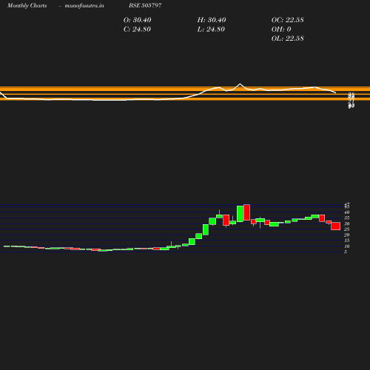Click the 'L: 24.80' low value
370x370 pixels.
(211, 30)
